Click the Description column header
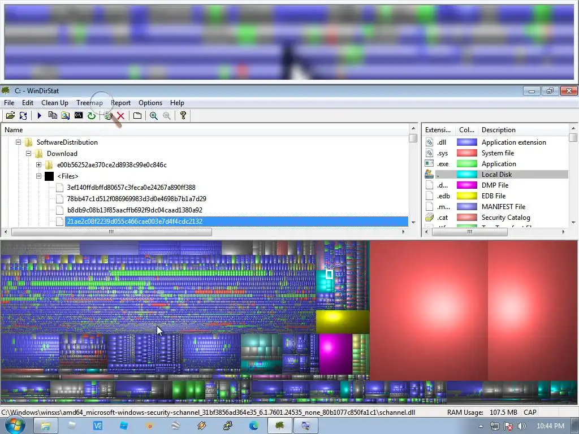Image resolution: width=579 pixels, height=434 pixels. (x=524, y=130)
